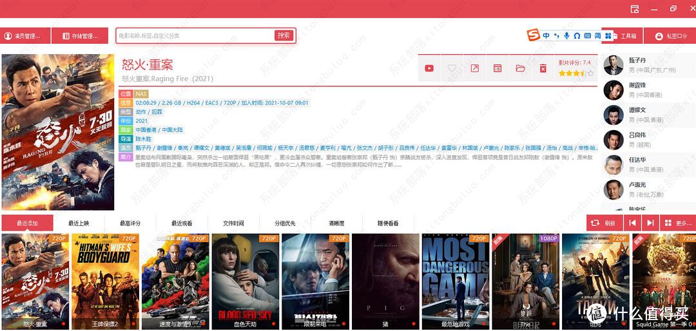Viewport: 696px width, 331px height.
Task: Toggle Sogou punctuation mode icon
Action: 557,35
